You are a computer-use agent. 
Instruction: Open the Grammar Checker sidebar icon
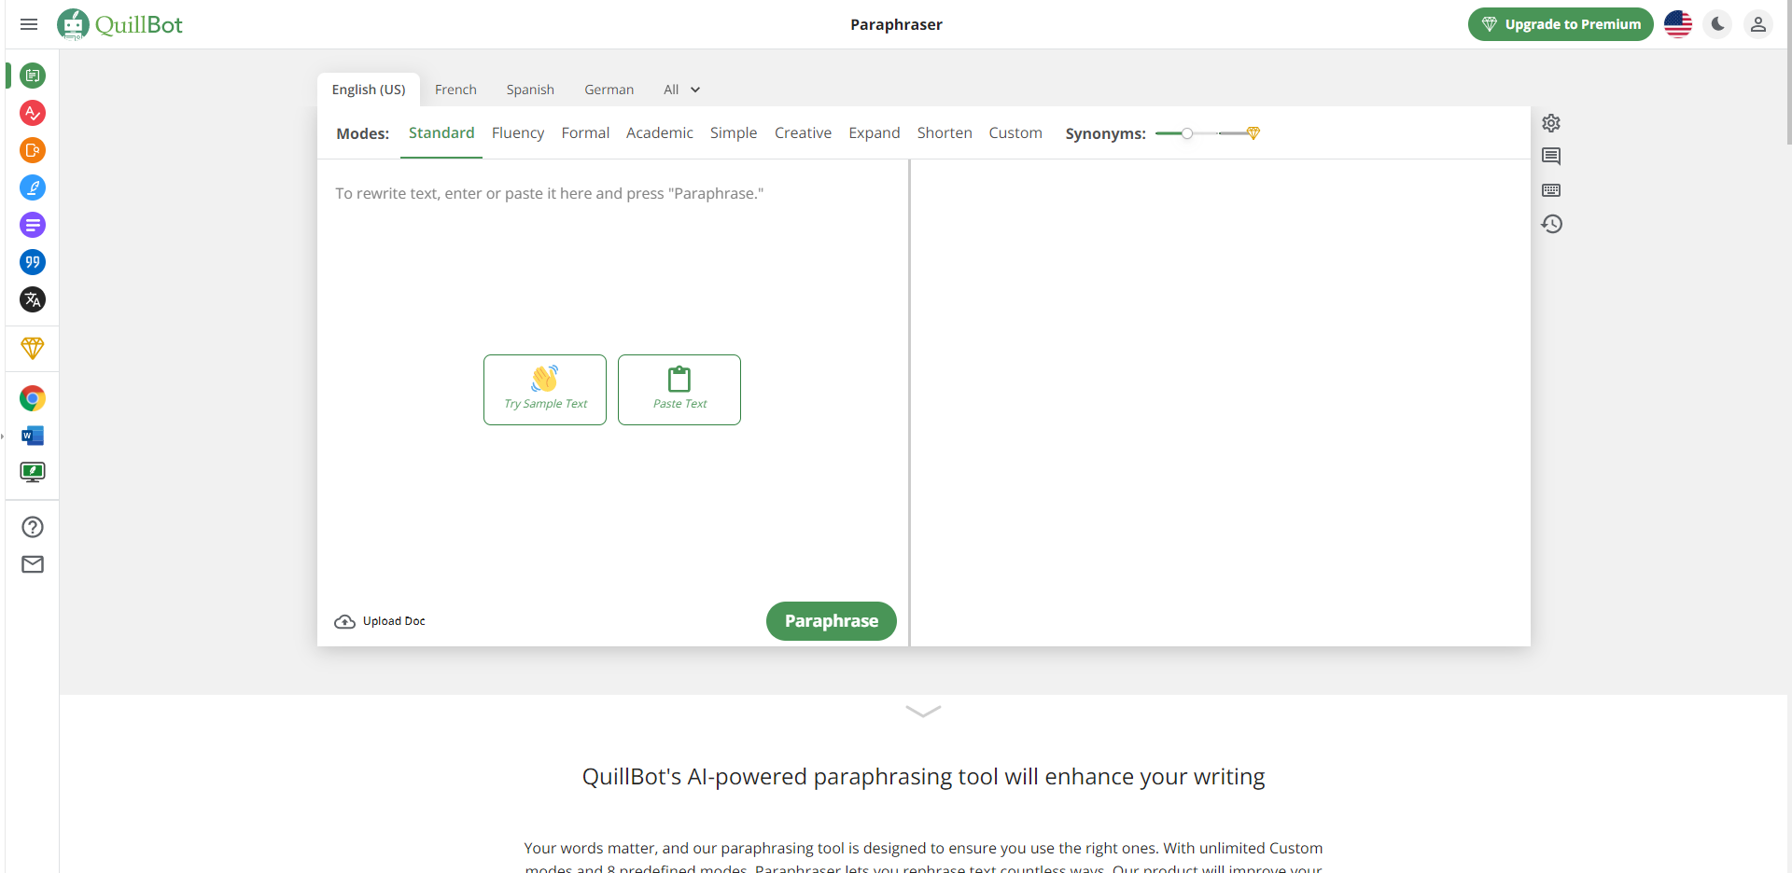tap(33, 113)
